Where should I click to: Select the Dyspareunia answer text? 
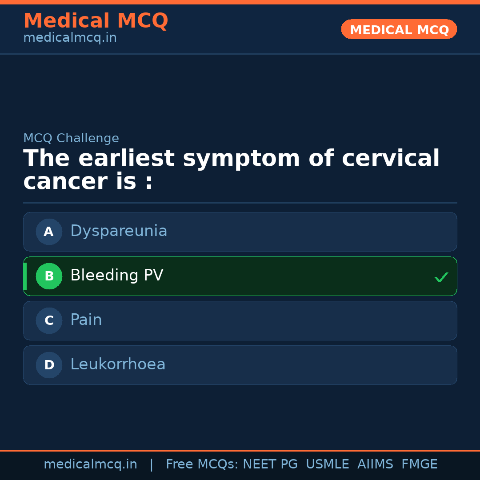(x=119, y=231)
